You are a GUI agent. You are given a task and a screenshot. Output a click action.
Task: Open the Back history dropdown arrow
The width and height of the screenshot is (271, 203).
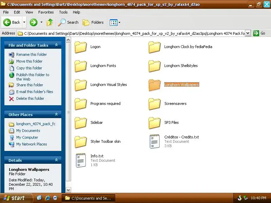[24, 22]
